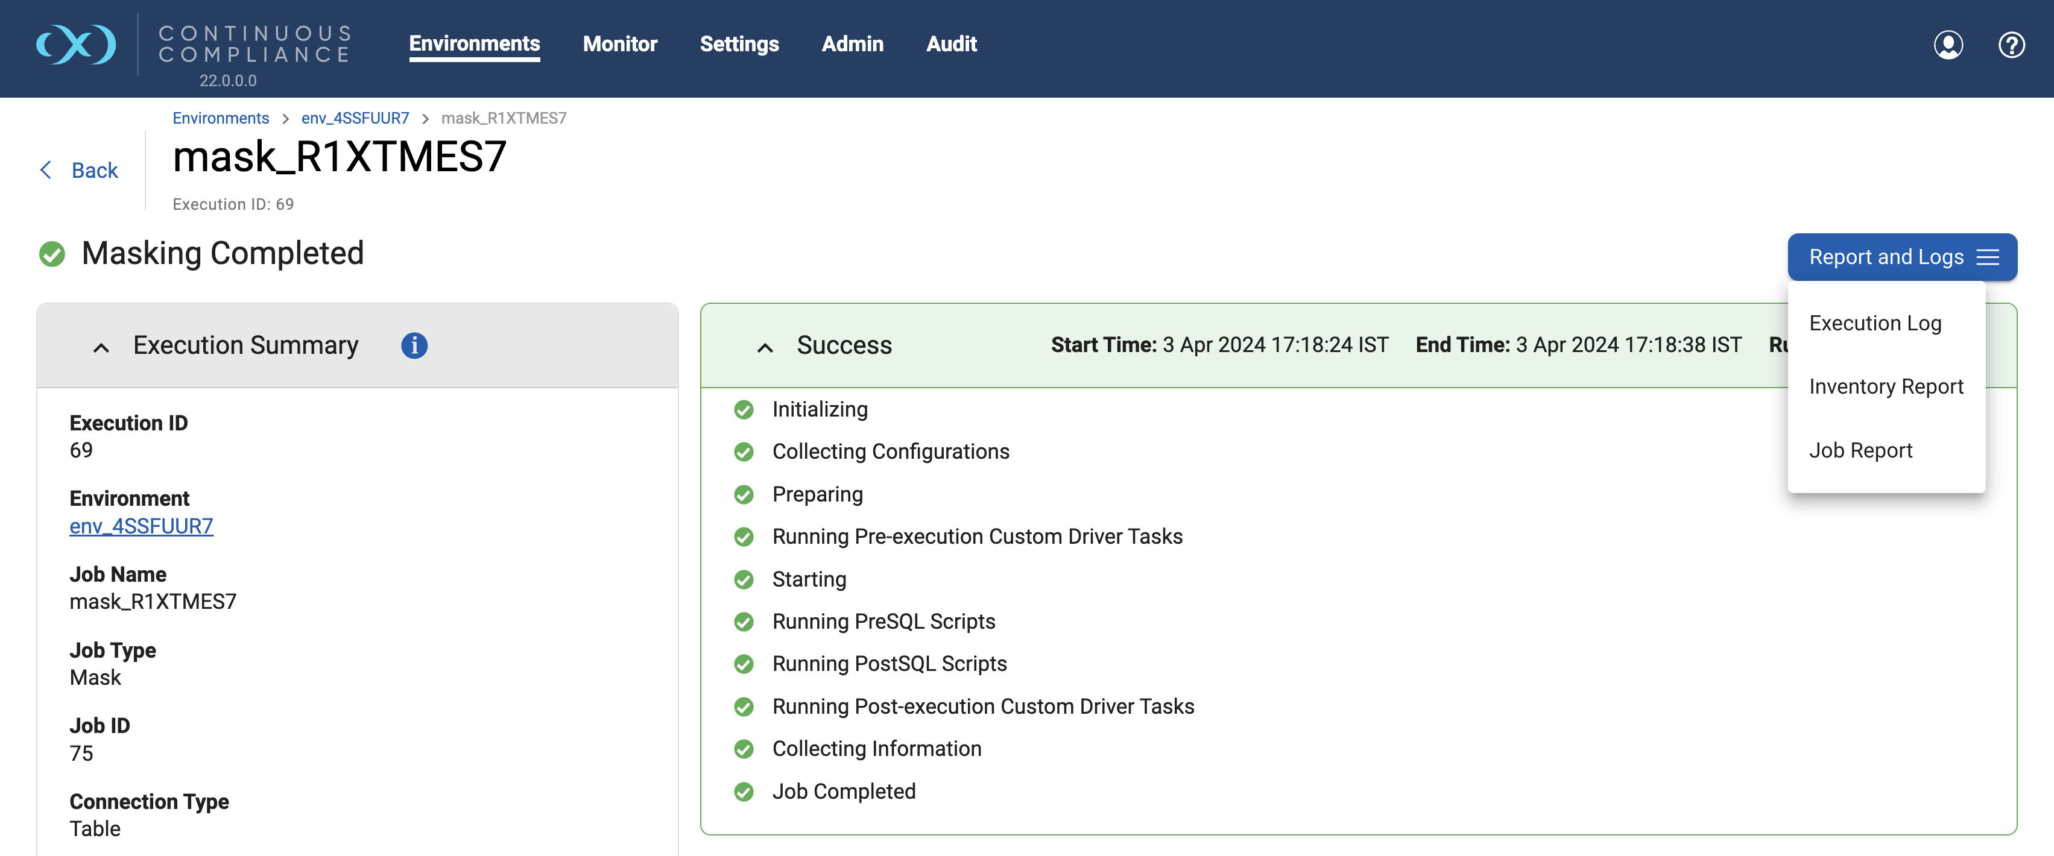The width and height of the screenshot is (2054, 856).
Task: Collapse the Success status section
Action: [x=765, y=347]
